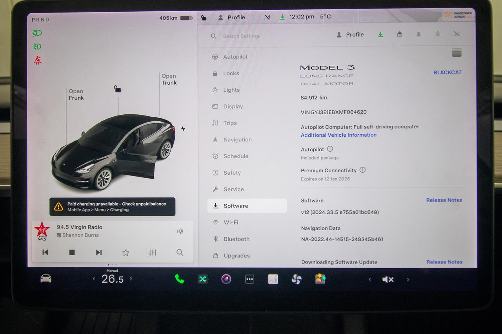Open the white notes app icon

(273, 279)
